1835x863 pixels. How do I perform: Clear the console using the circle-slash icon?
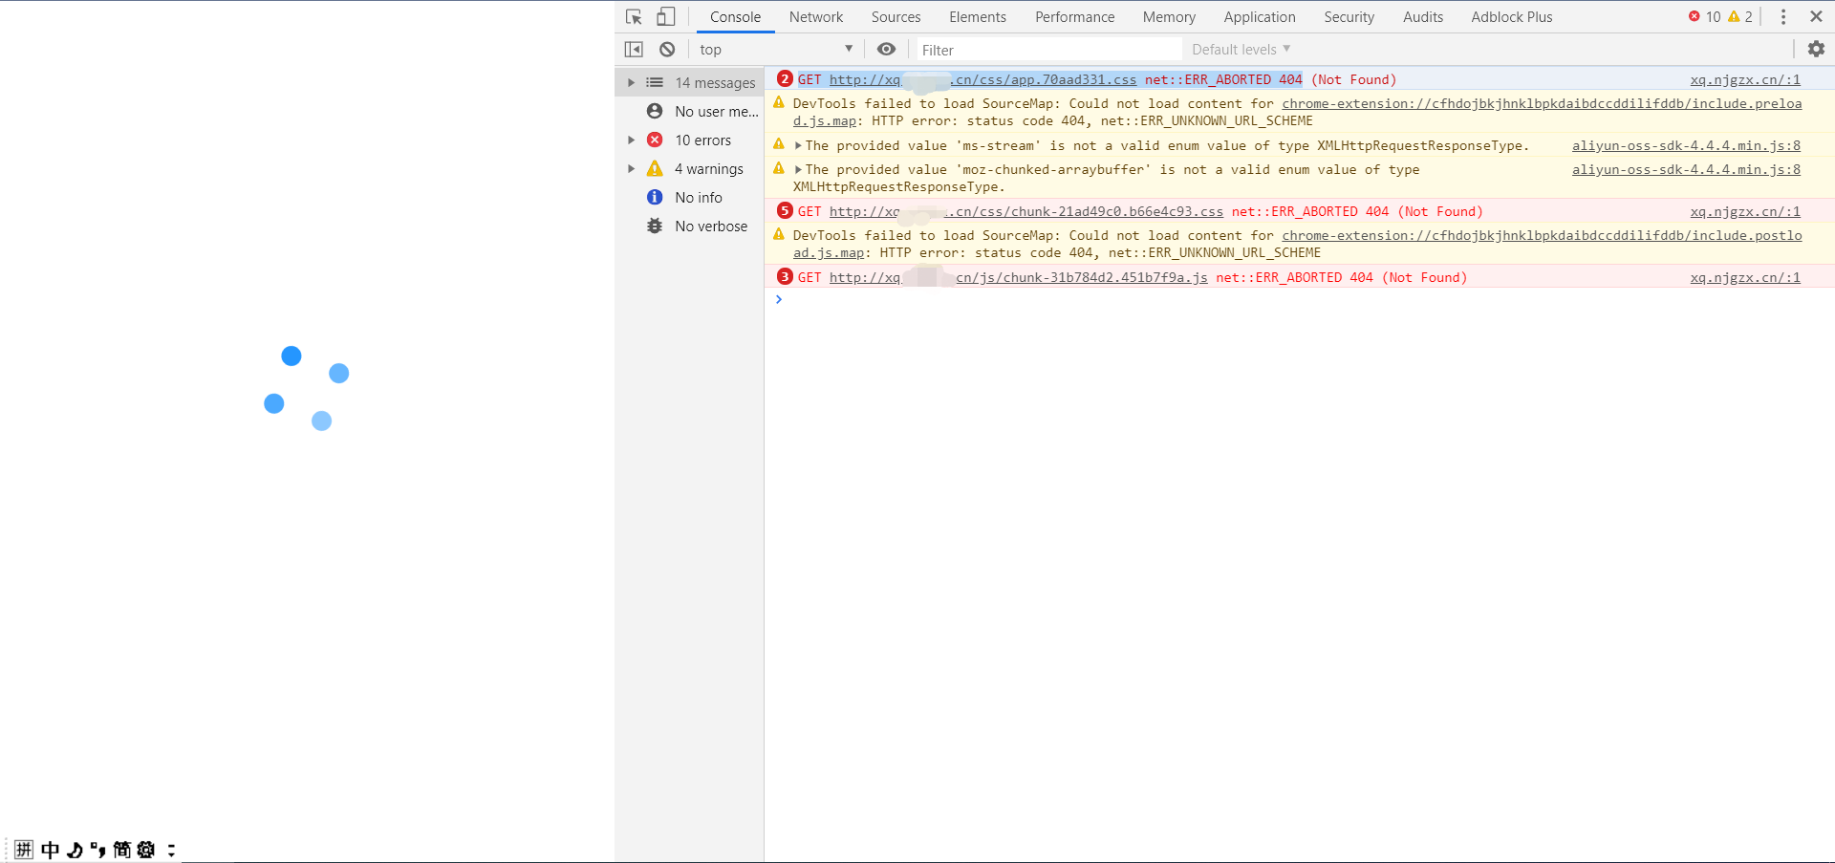(666, 49)
